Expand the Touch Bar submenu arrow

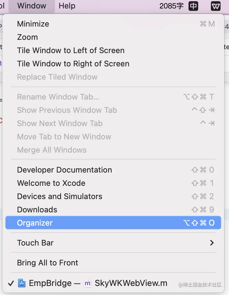(212, 243)
